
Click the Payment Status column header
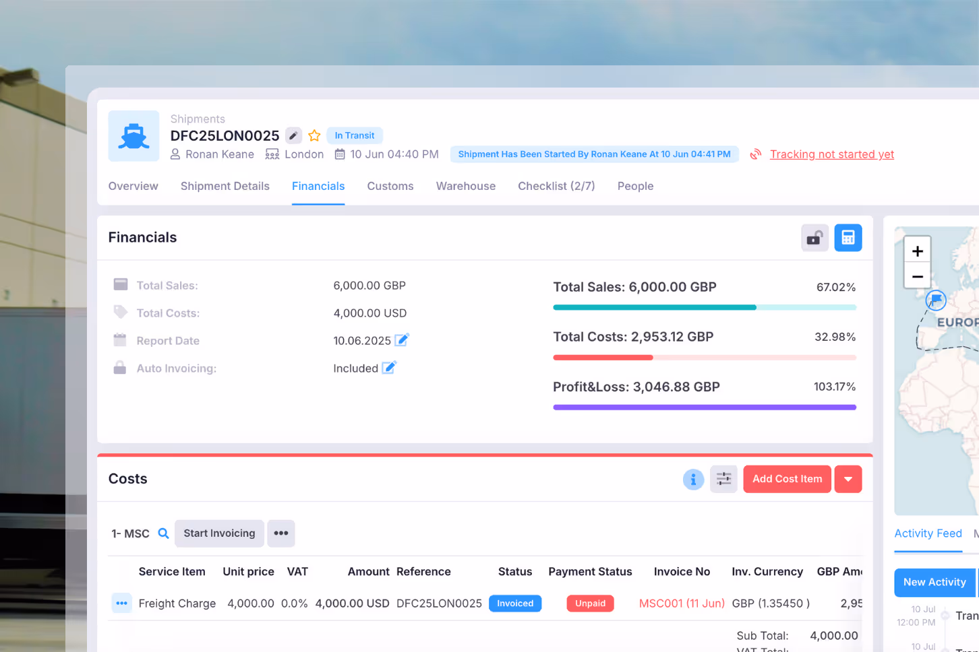[x=590, y=572]
